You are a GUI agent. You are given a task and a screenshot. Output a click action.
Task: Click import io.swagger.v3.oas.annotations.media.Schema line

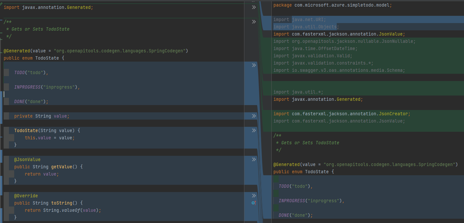coord(339,70)
